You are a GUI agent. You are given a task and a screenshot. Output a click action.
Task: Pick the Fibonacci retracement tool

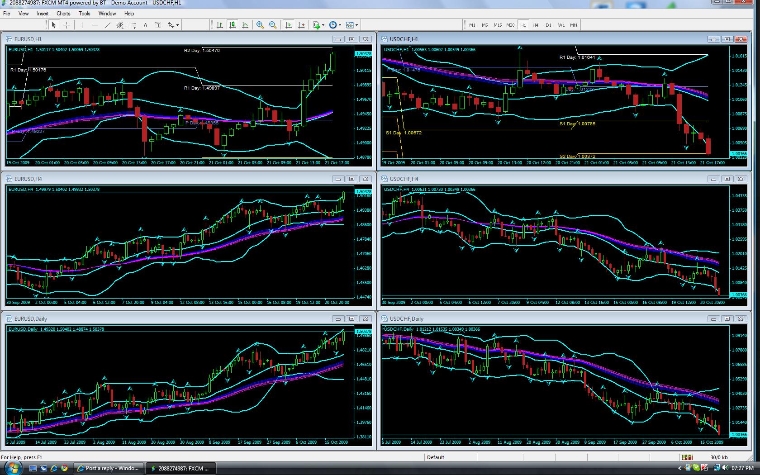tap(133, 25)
